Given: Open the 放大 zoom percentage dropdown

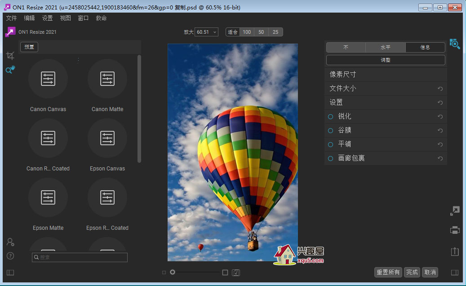Looking at the screenshot, I should point(206,32).
